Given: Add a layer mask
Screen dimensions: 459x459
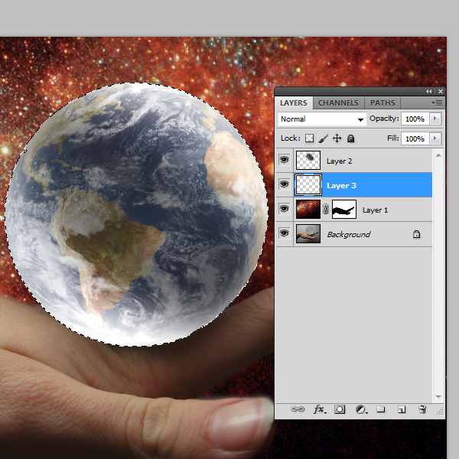Looking at the screenshot, I should click(x=340, y=409).
